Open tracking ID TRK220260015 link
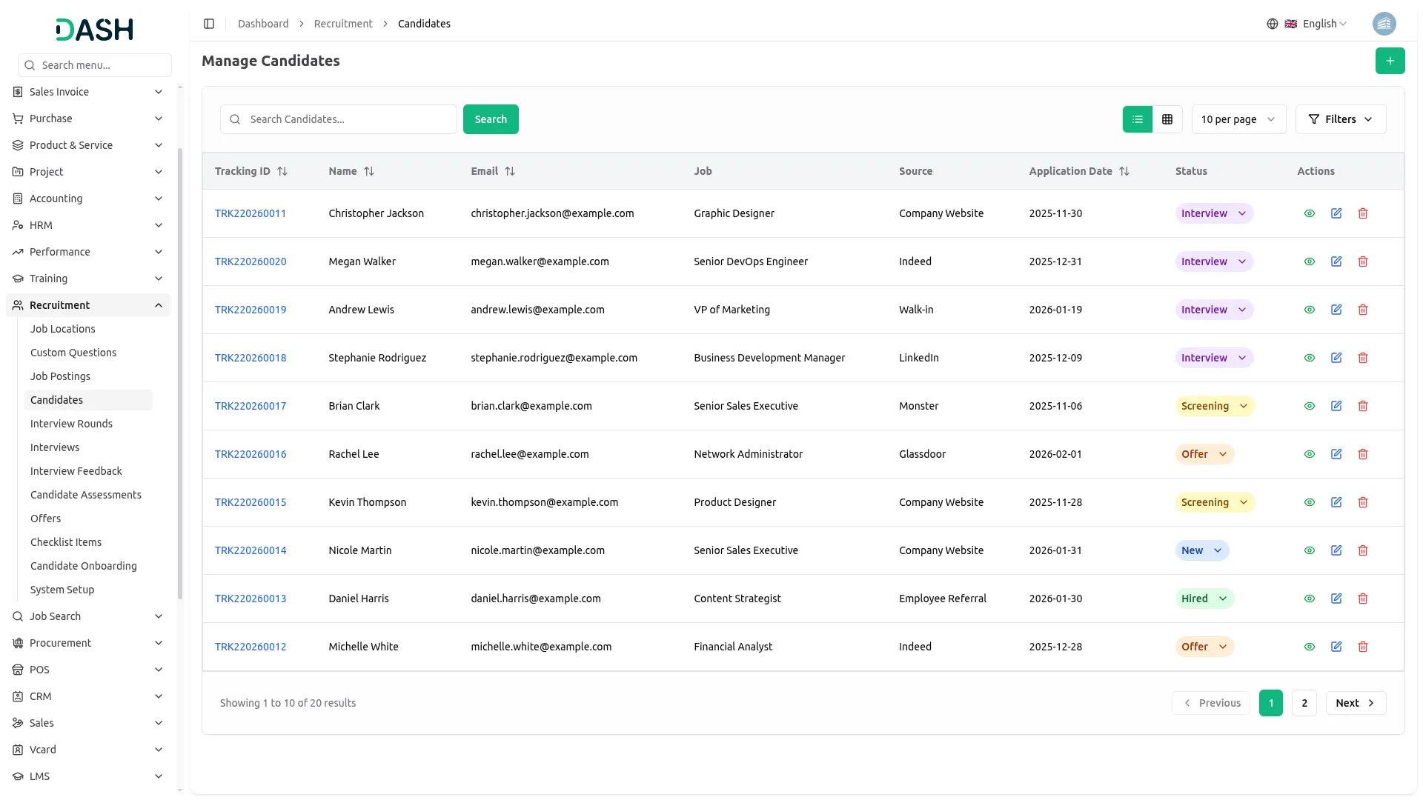1423x800 pixels. click(251, 502)
